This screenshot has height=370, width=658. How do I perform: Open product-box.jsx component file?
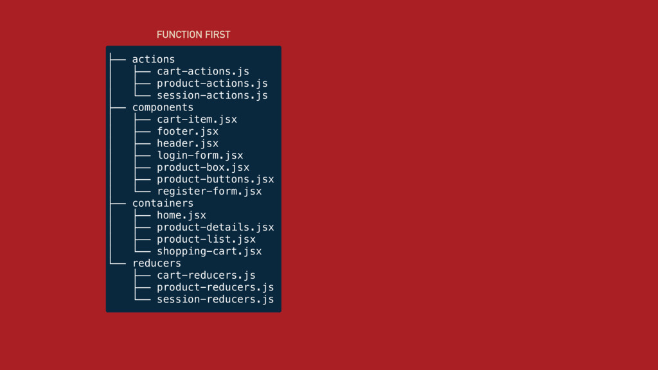(x=202, y=167)
